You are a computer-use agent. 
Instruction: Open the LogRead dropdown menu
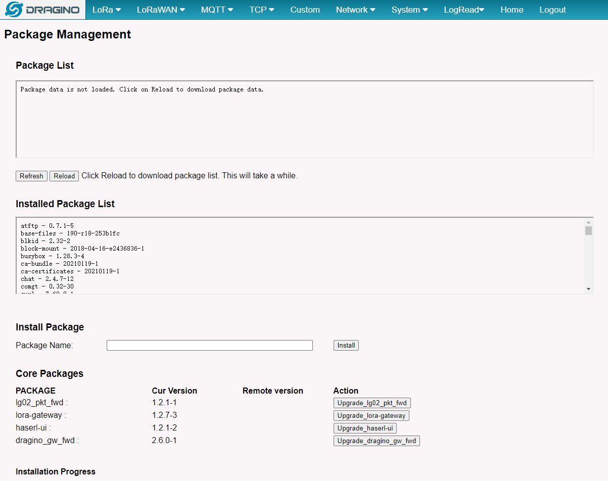464,10
